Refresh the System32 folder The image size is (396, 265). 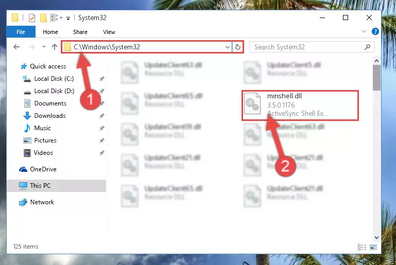[237, 47]
